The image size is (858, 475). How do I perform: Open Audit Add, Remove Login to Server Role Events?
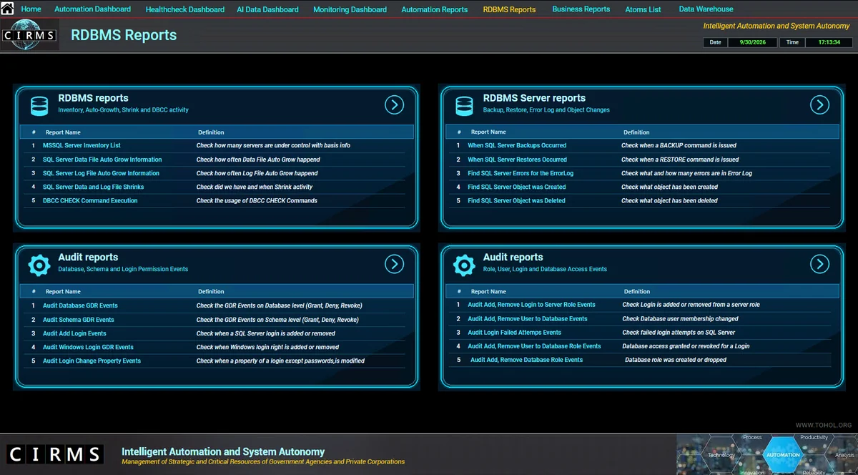pos(531,305)
